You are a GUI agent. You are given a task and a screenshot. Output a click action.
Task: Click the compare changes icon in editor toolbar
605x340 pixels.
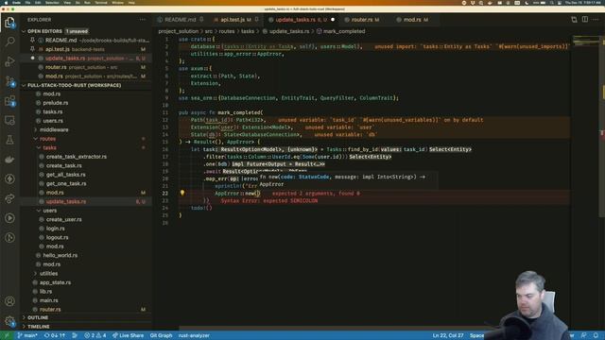(x=574, y=20)
